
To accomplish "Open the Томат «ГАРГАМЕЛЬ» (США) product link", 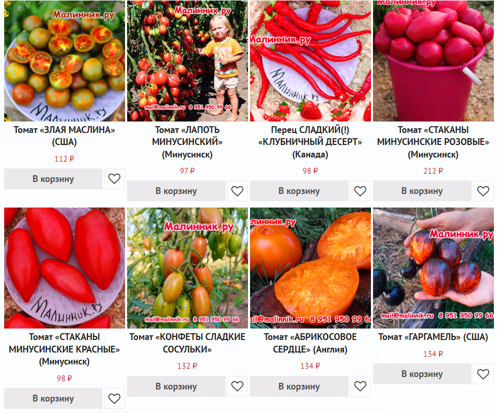I will coord(433,337).
